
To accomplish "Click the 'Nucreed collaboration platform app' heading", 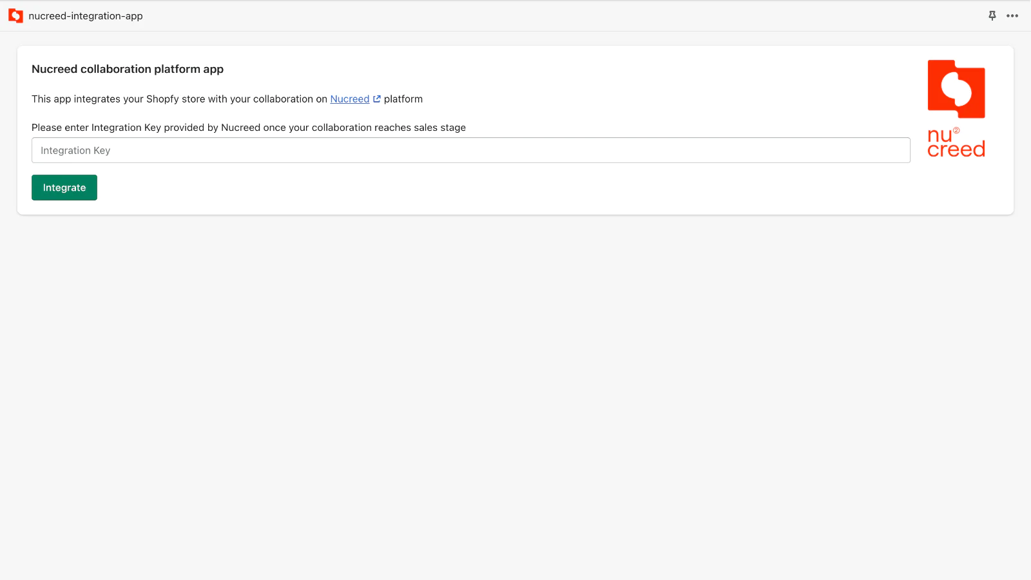I will pyautogui.click(x=128, y=69).
